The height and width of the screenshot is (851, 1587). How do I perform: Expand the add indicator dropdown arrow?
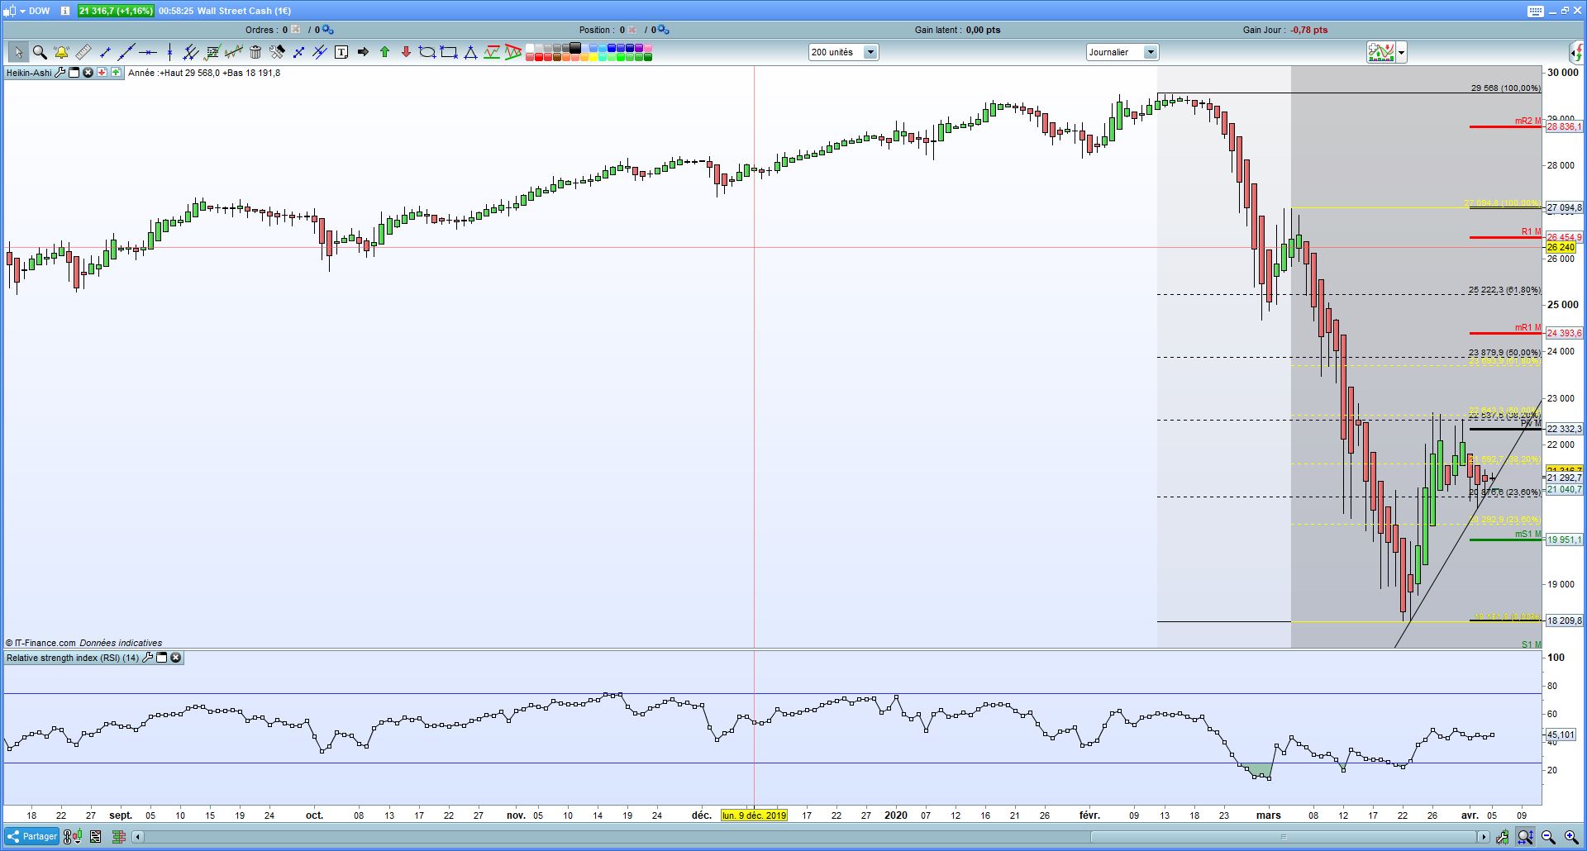click(1401, 53)
